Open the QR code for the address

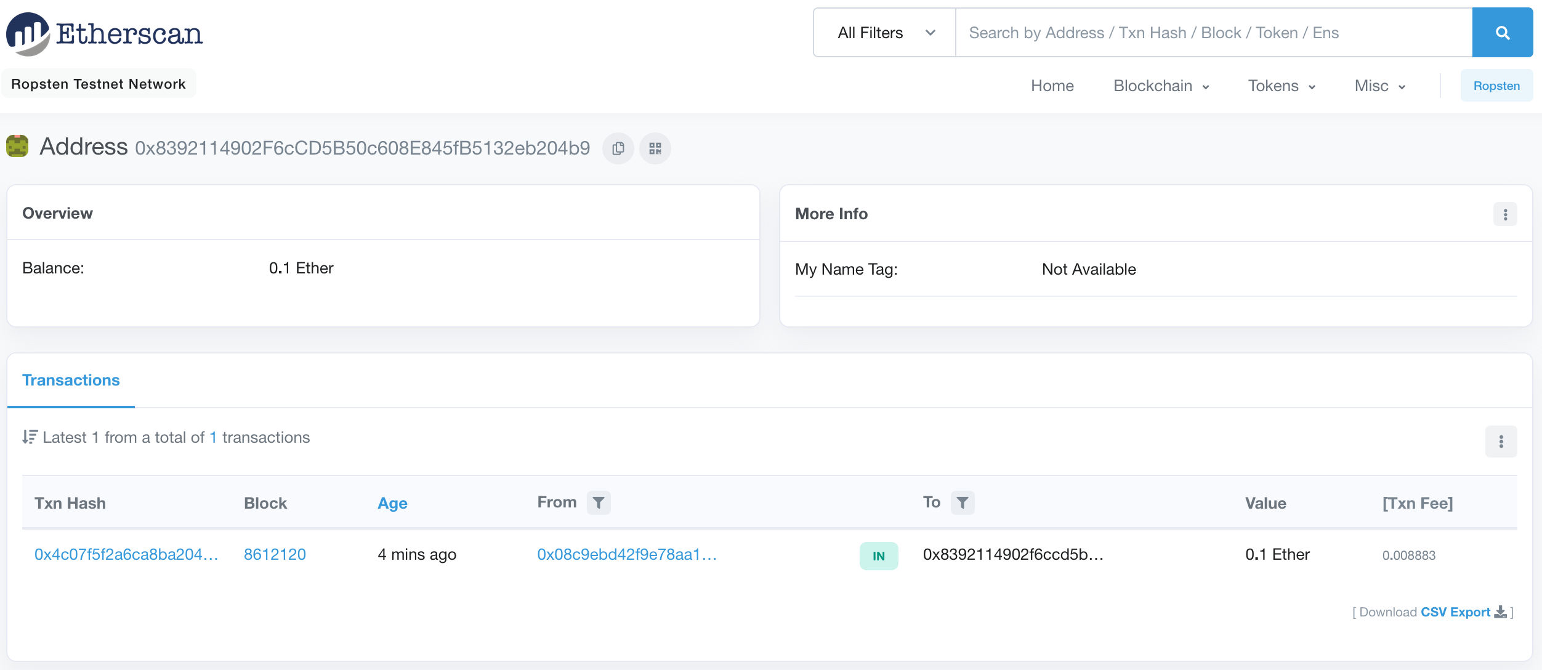pos(655,148)
